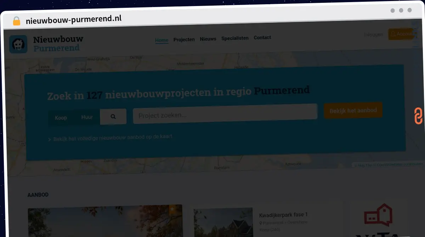Click the nieuwbouw-purmerend.nl address text
The image size is (425, 237).
[74, 19]
